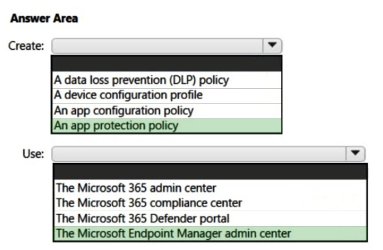Choose the green highlighted Use list option
The height and width of the screenshot is (250, 383).
click(x=210, y=233)
